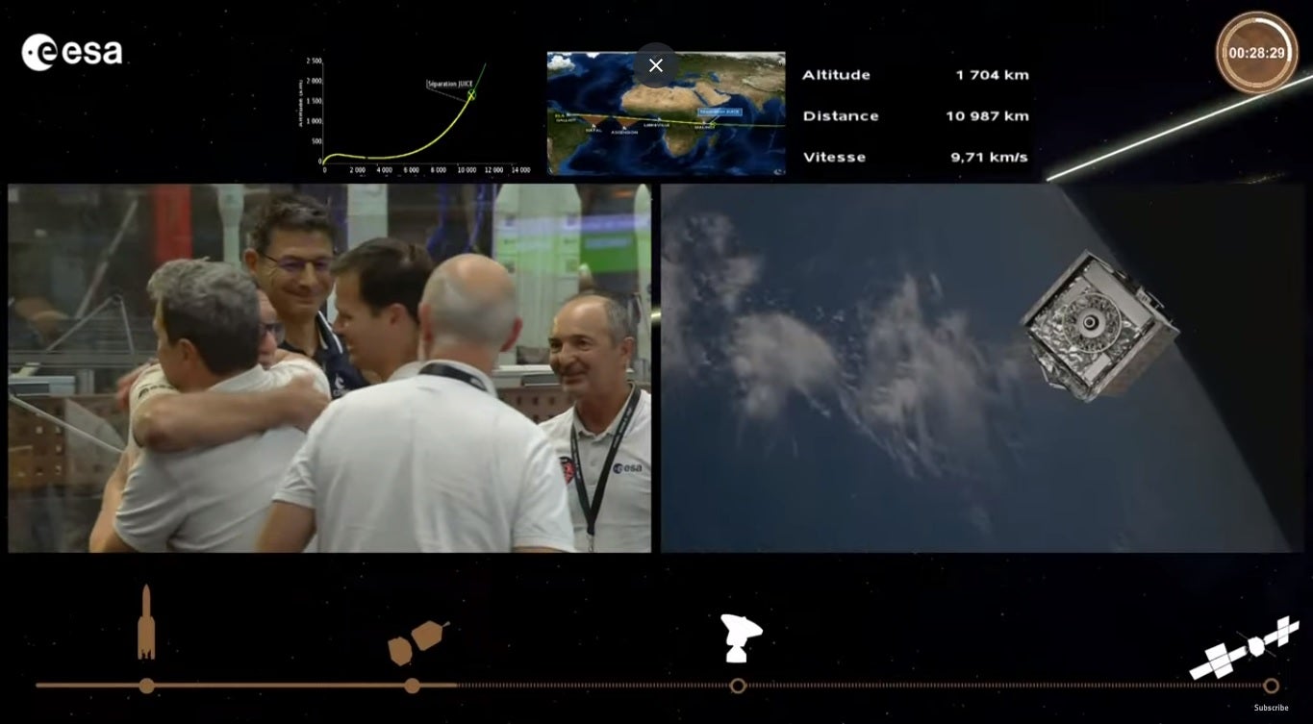Image resolution: width=1313 pixels, height=724 pixels.
Task: Click the stage separation icon
Action: 417,641
